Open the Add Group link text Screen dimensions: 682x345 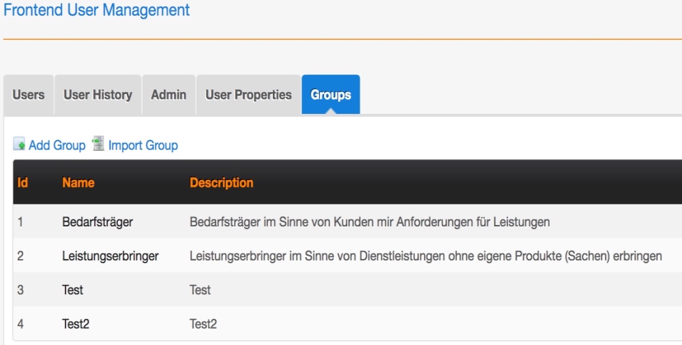(x=57, y=145)
